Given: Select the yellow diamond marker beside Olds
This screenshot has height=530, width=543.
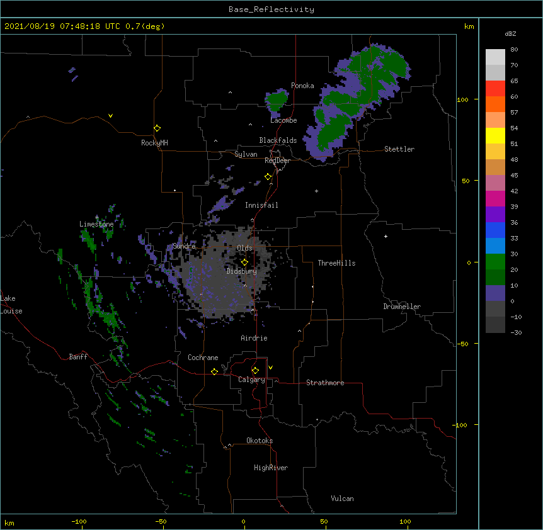Looking at the screenshot, I should (x=244, y=262).
